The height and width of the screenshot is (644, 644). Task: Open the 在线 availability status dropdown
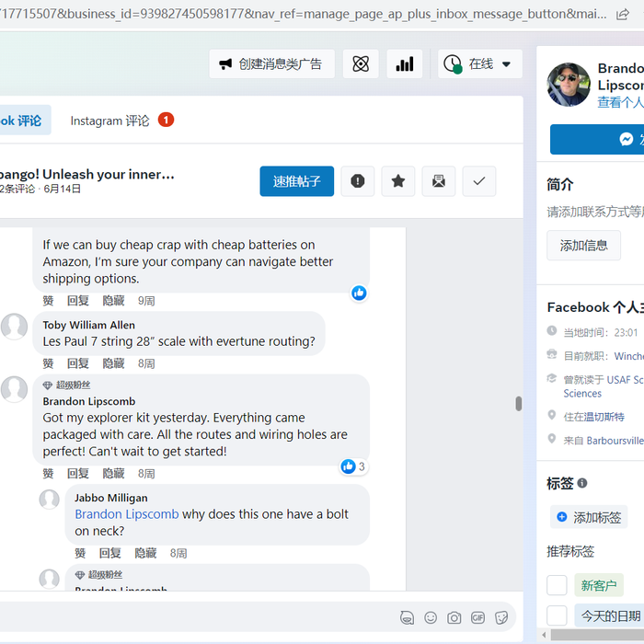pyautogui.click(x=479, y=64)
